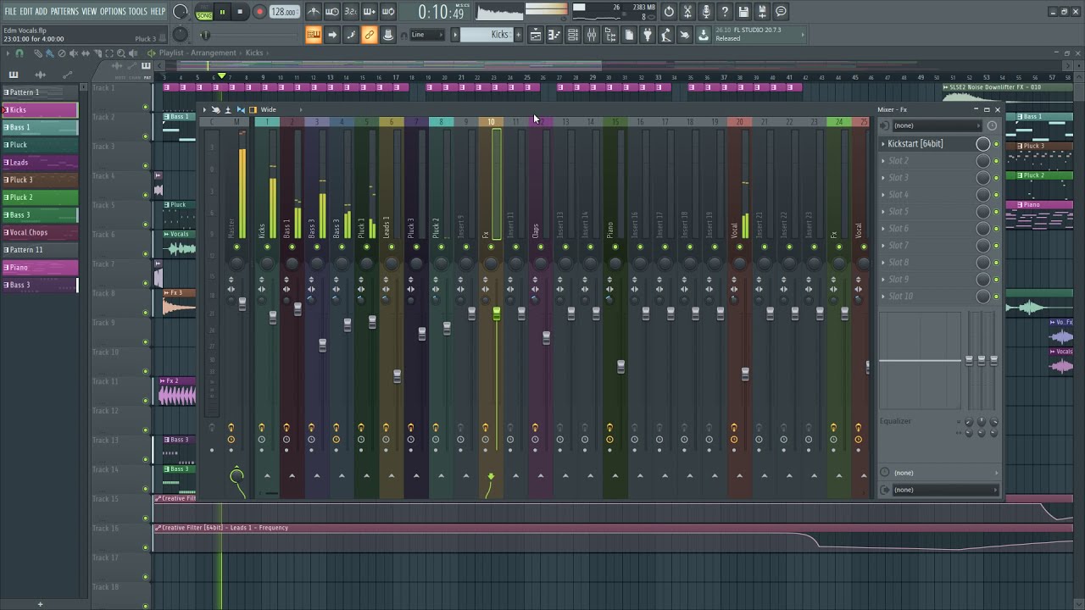Screen dimensions: 1085x610
Task: Stop playback with the stop button
Action: point(240,12)
